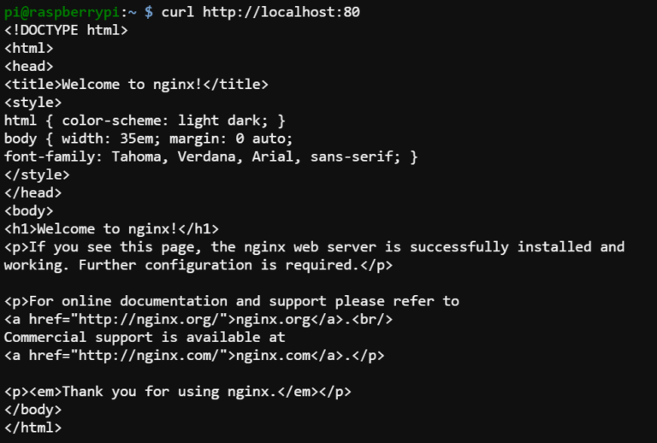Click the font-family Tahoma, Verdana line
The image size is (657, 443).
pyautogui.click(x=210, y=157)
